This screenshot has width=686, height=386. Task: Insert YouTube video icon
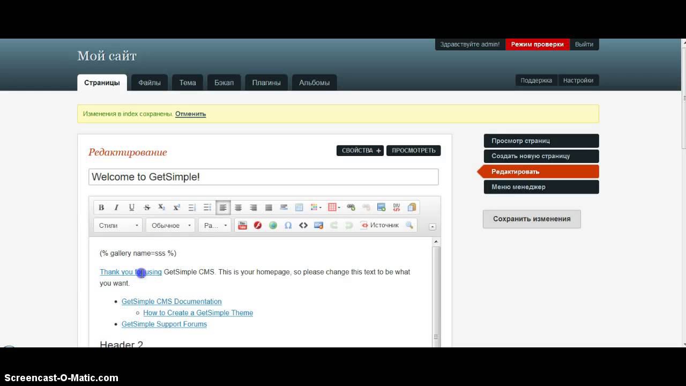(242, 226)
